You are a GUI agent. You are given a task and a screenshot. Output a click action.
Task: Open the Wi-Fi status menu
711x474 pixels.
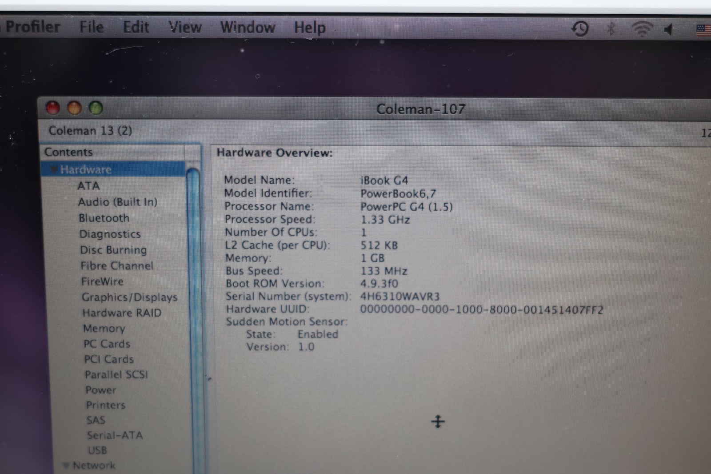(x=642, y=29)
